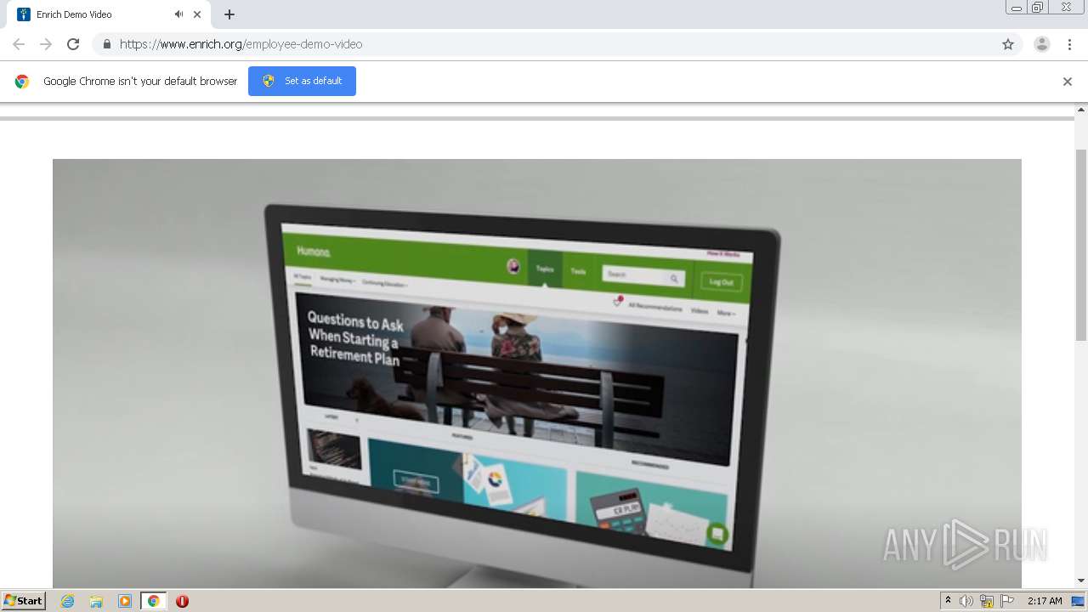
Task: Mute the tab via speaker icon
Action: pos(178,14)
